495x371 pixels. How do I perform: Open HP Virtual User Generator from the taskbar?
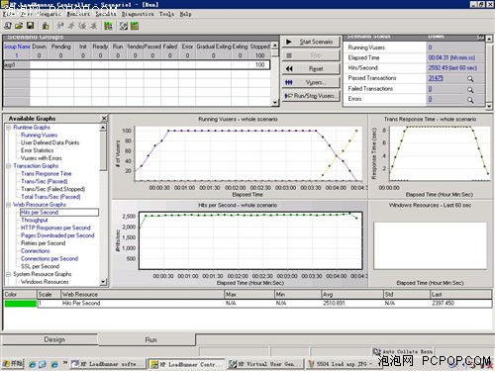pyautogui.click(x=265, y=364)
